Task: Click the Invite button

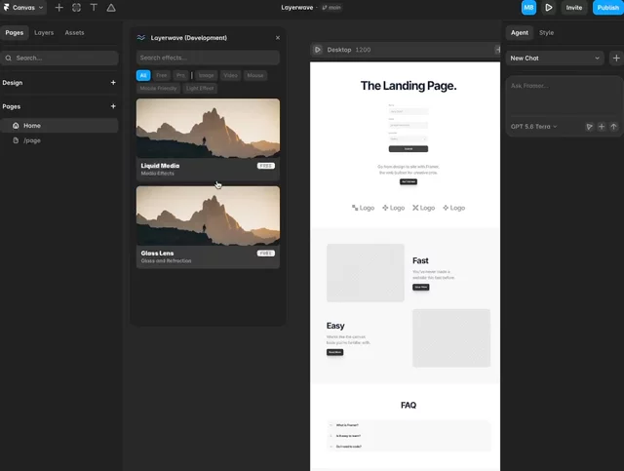Action: click(574, 8)
